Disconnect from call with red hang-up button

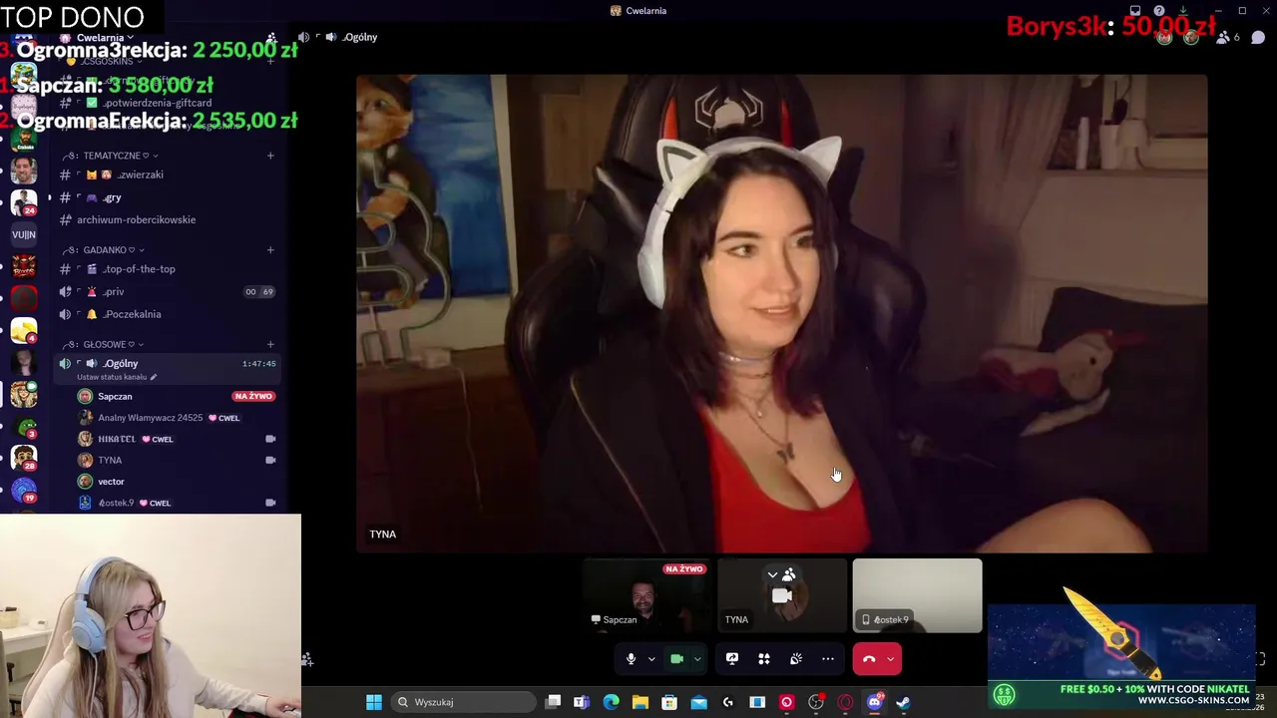[x=869, y=659]
